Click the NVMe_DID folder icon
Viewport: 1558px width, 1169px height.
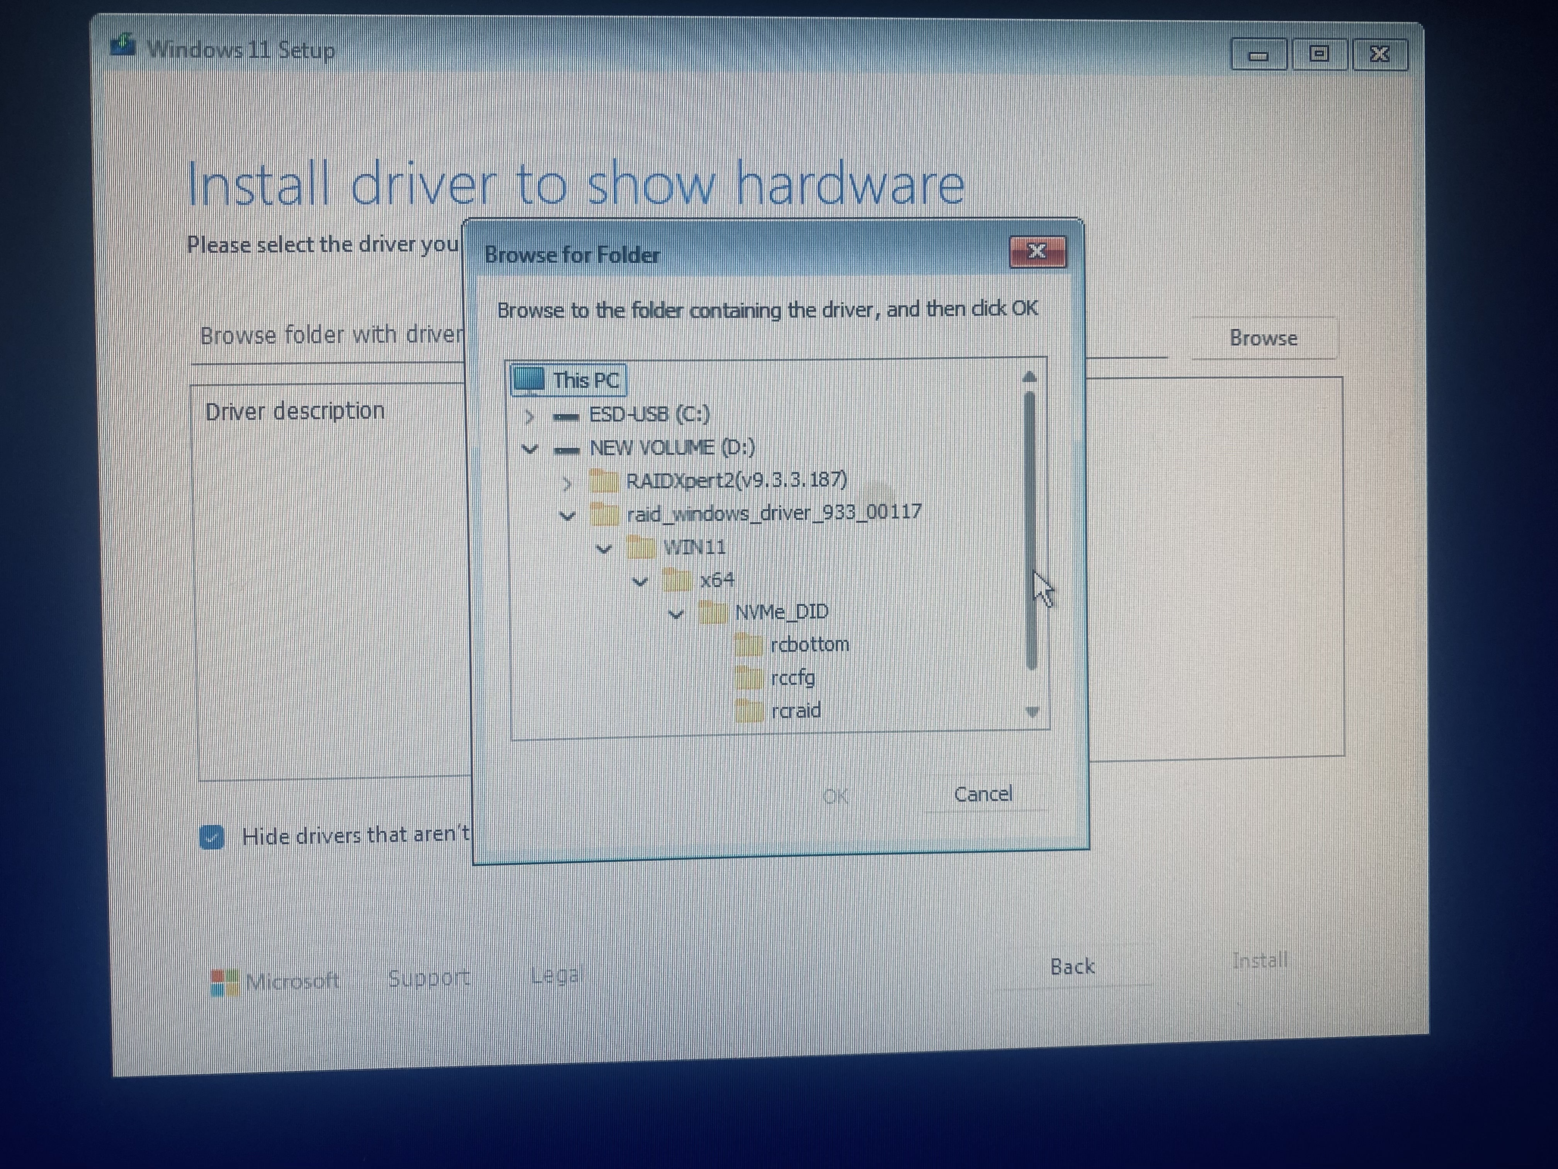(713, 612)
